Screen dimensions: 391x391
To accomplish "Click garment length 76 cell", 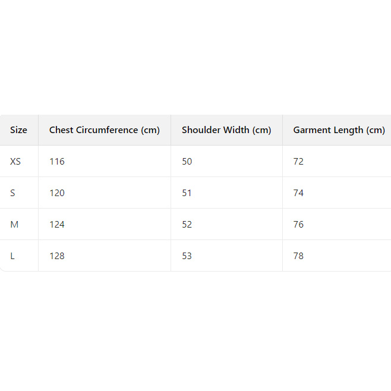I will click(298, 225).
